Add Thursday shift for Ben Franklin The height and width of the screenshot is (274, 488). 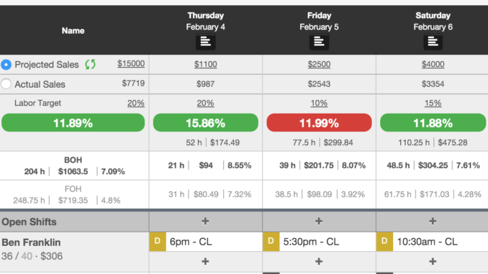coord(205,261)
